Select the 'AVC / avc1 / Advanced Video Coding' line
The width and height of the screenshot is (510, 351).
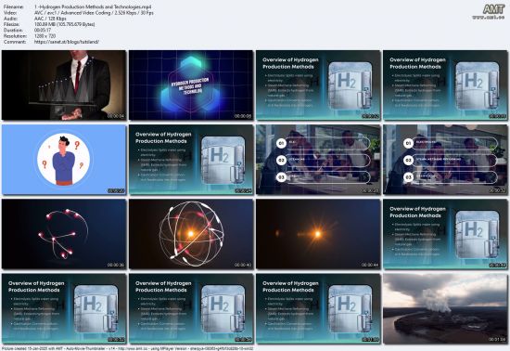pos(94,13)
